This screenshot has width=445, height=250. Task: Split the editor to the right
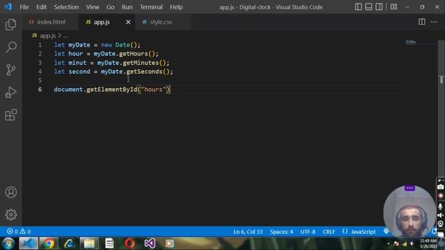pyautogui.click(x=422, y=22)
